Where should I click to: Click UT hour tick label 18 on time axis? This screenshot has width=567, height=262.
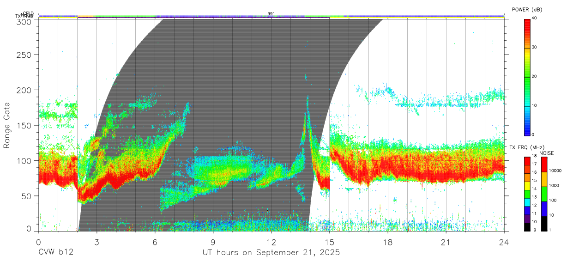(x=387, y=242)
